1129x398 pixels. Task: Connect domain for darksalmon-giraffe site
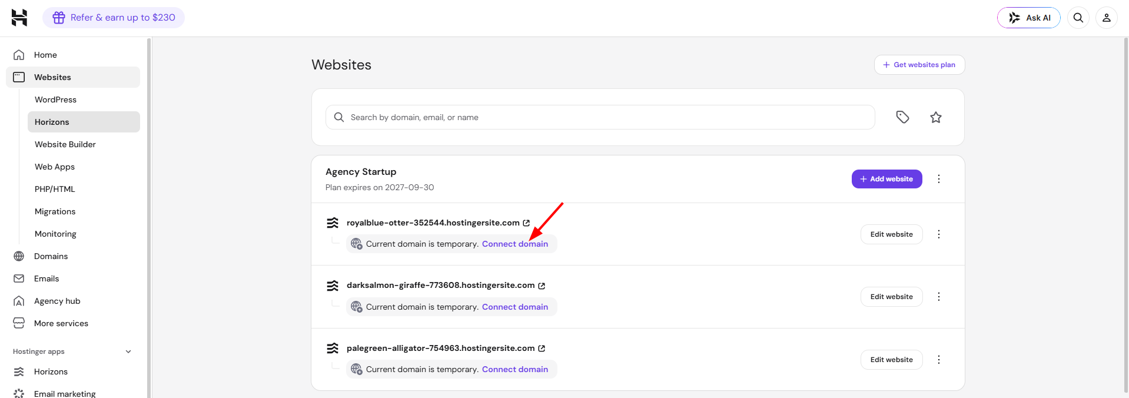[515, 307]
